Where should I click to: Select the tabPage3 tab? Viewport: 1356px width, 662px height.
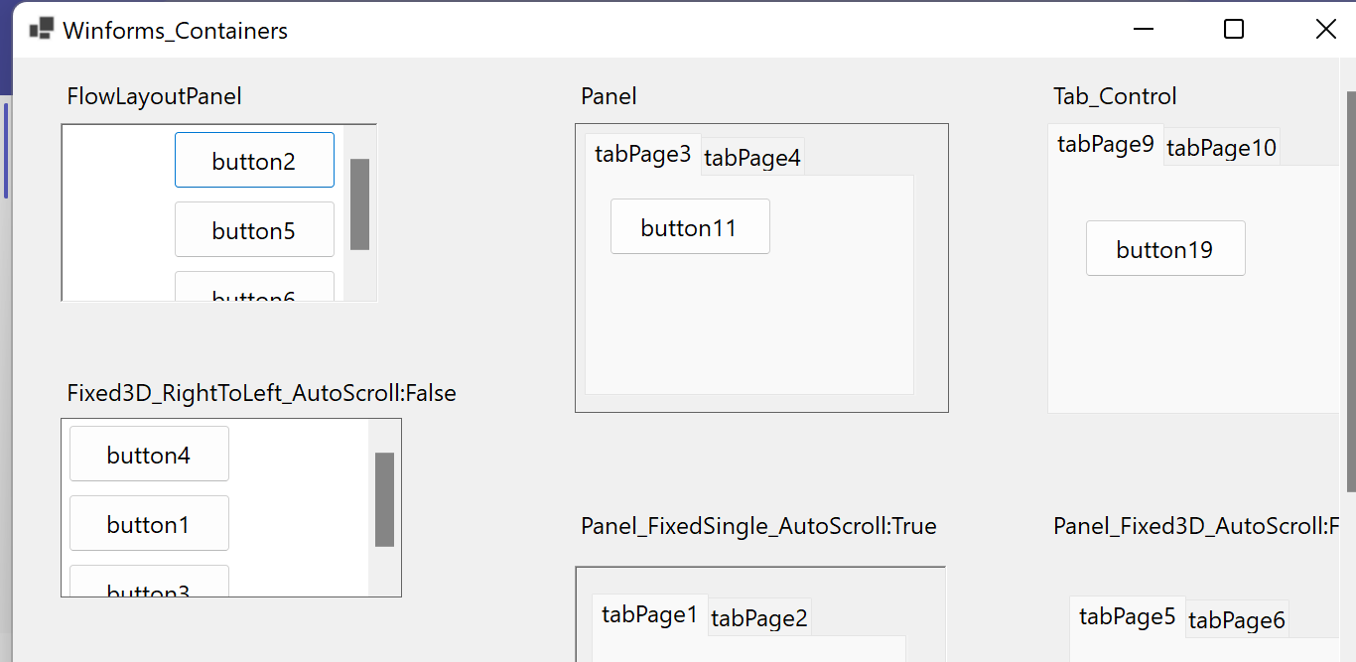click(x=642, y=155)
